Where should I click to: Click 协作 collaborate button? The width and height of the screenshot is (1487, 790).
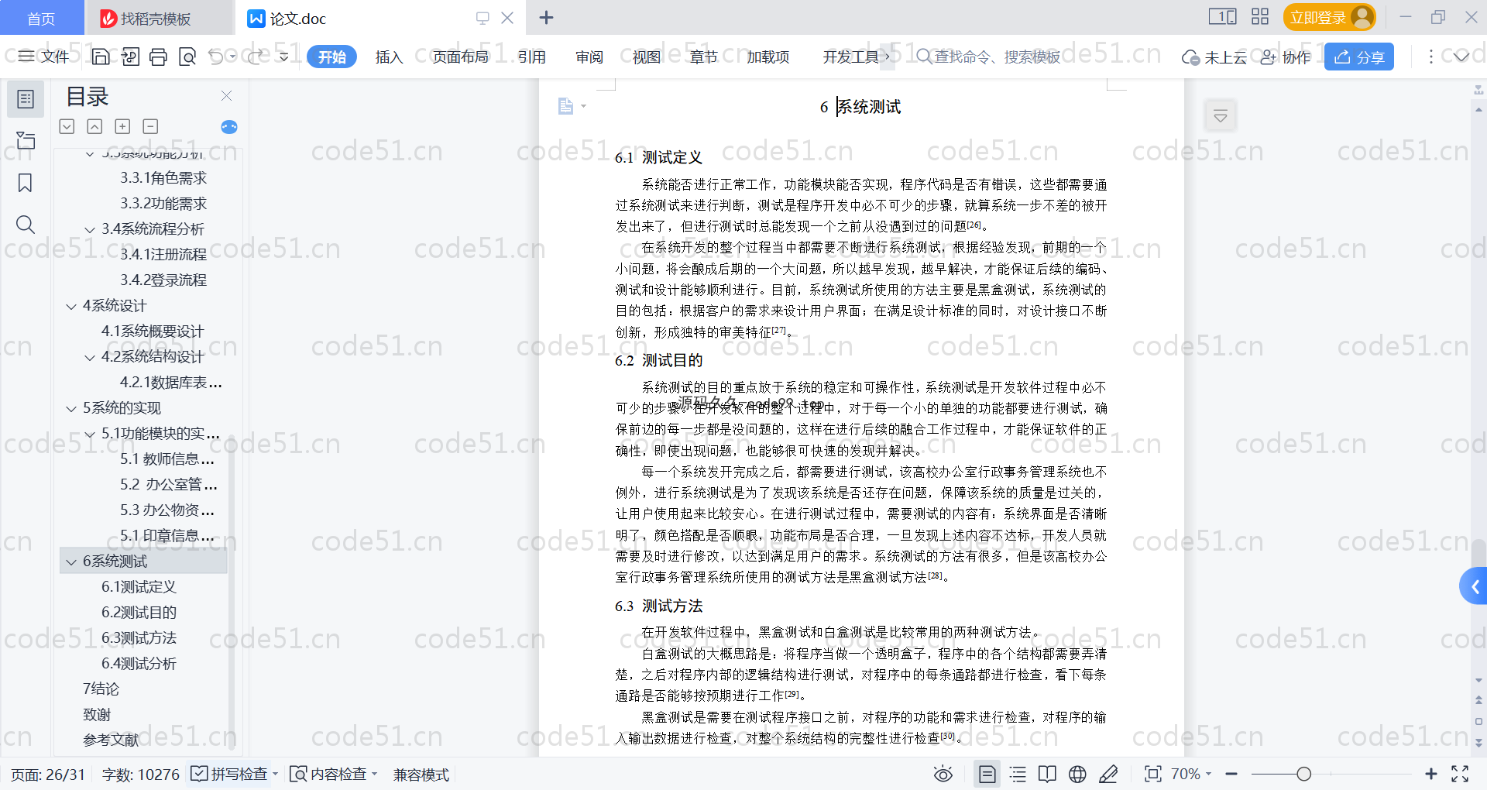click(1285, 57)
